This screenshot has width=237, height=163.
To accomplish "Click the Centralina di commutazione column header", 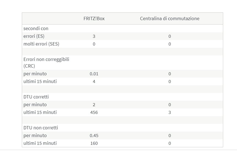I will click(170, 18).
